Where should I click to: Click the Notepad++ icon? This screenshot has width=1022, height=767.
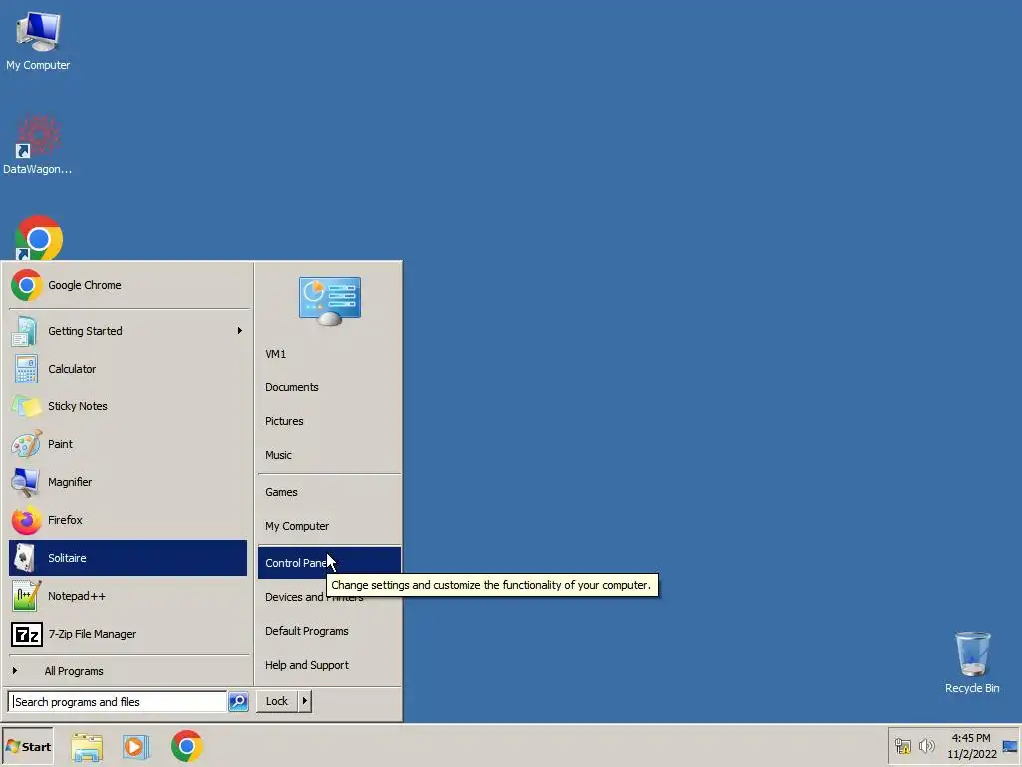(26, 596)
